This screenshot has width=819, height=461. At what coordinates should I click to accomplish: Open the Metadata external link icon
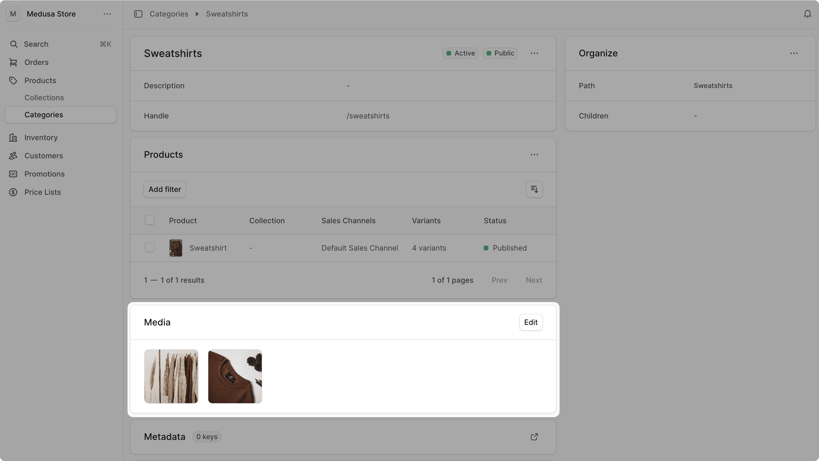(534, 437)
